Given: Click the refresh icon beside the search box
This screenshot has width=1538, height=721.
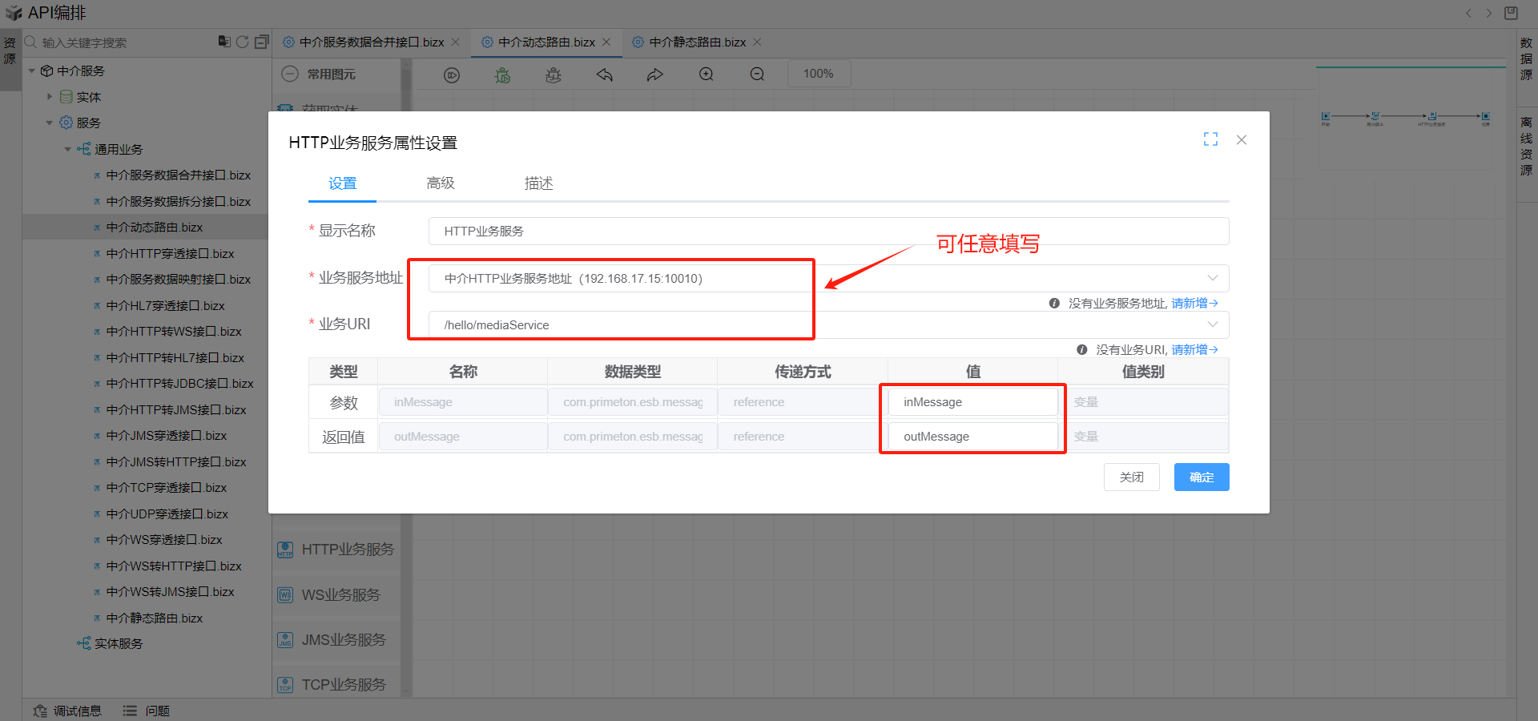Looking at the screenshot, I should click(243, 42).
